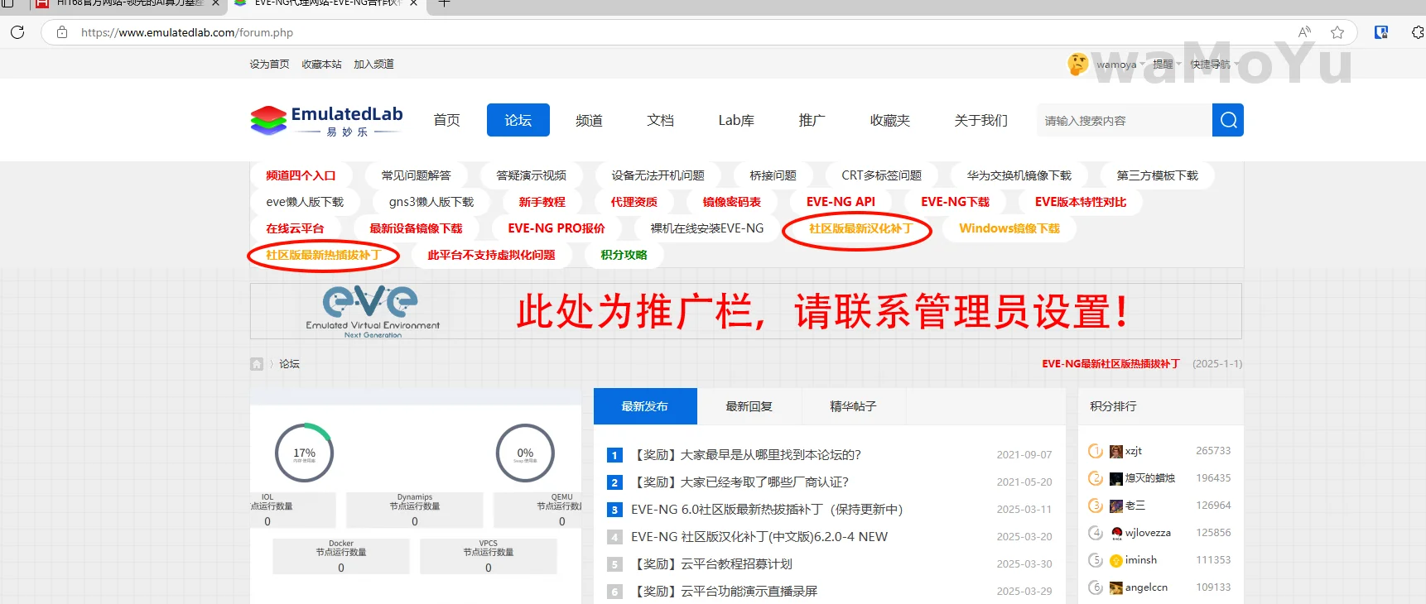Viewport: 1426px width, 604px height.
Task: Click the wamoya thinking-face avatar
Action: (1077, 64)
